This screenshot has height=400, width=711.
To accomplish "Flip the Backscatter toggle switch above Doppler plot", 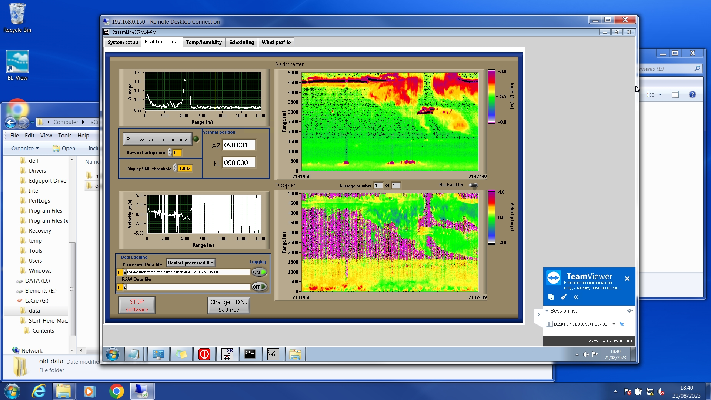I will [473, 185].
